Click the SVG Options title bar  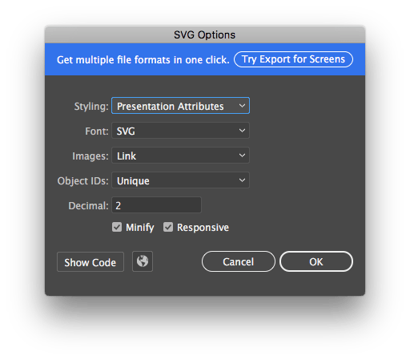[x=205, y=34]
